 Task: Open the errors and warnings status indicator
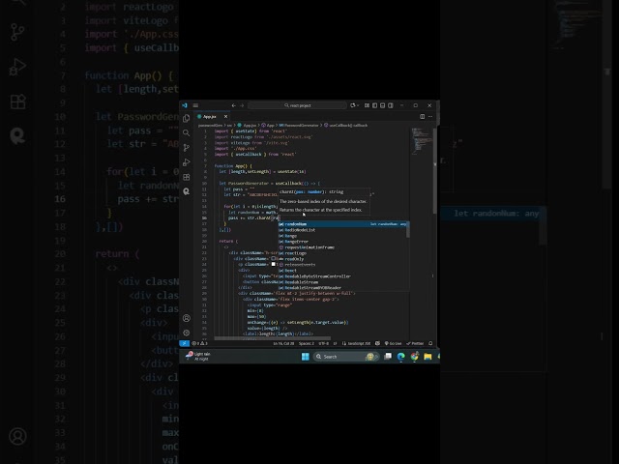click(x=199, y=343)
